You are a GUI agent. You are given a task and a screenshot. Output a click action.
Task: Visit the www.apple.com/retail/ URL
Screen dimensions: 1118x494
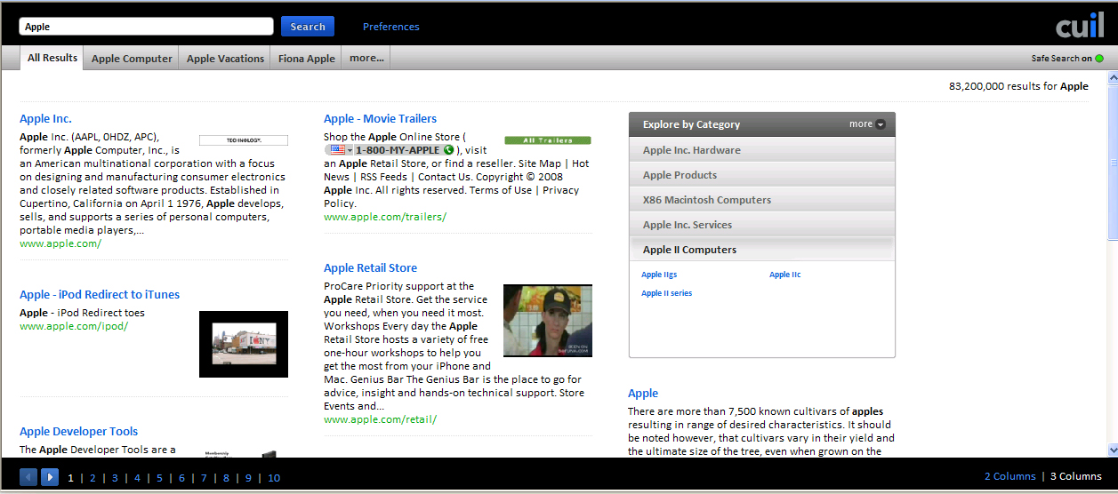pos(381,419)
